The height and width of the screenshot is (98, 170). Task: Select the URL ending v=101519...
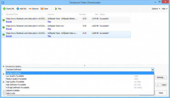pyautogui.click(x=26, y=33)
